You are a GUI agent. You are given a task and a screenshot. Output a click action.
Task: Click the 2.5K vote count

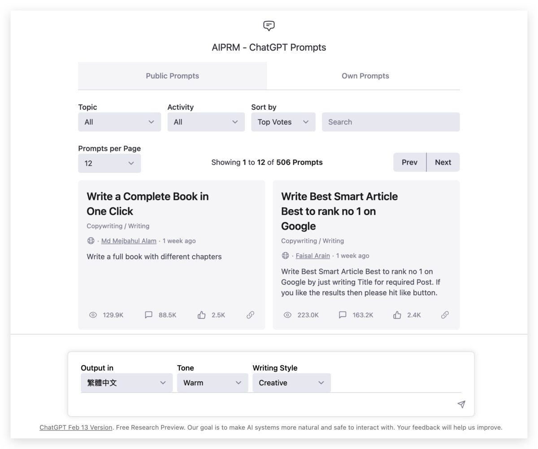(x=218, y=315)
